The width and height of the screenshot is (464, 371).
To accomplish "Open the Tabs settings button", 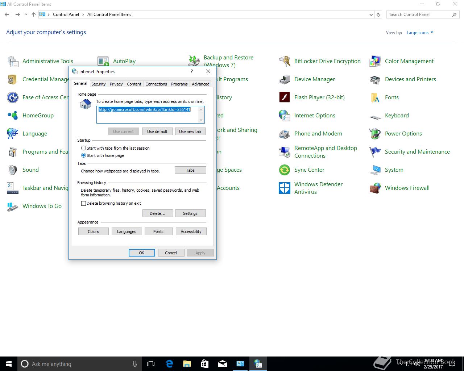I will pos(190,170).
